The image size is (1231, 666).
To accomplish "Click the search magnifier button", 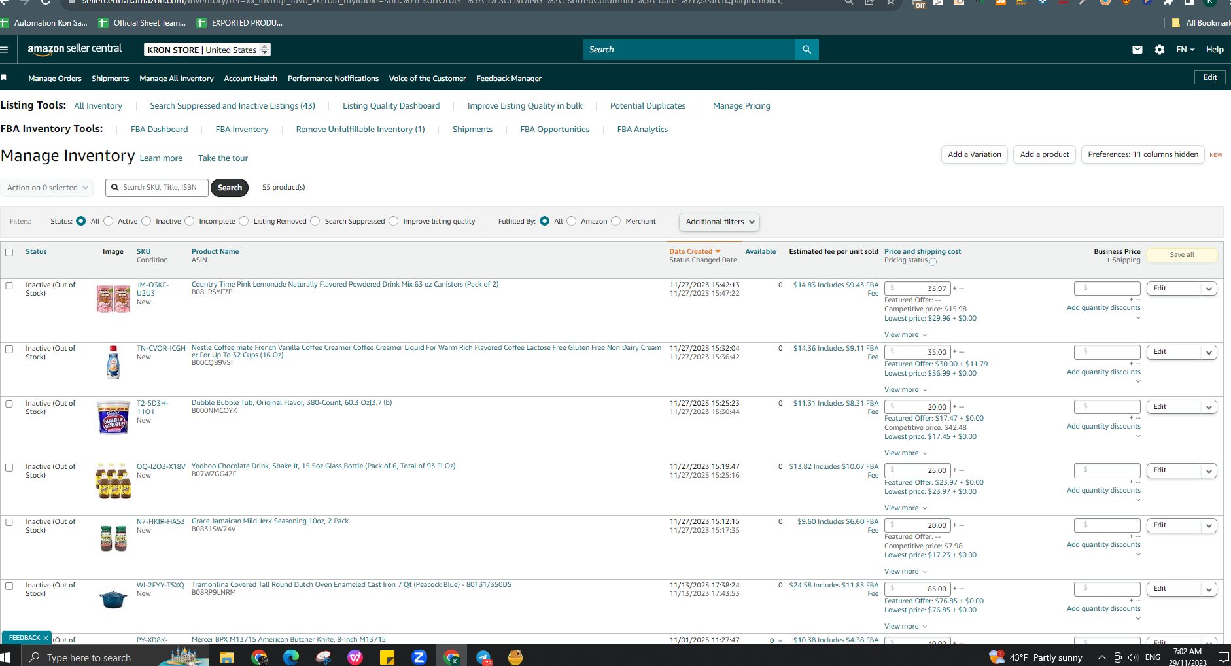I will (x=806, y=50).
